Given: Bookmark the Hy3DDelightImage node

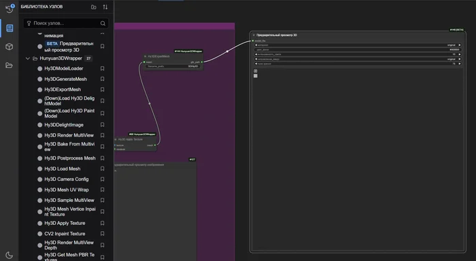Looking at the screenshot, I should 102,125.
